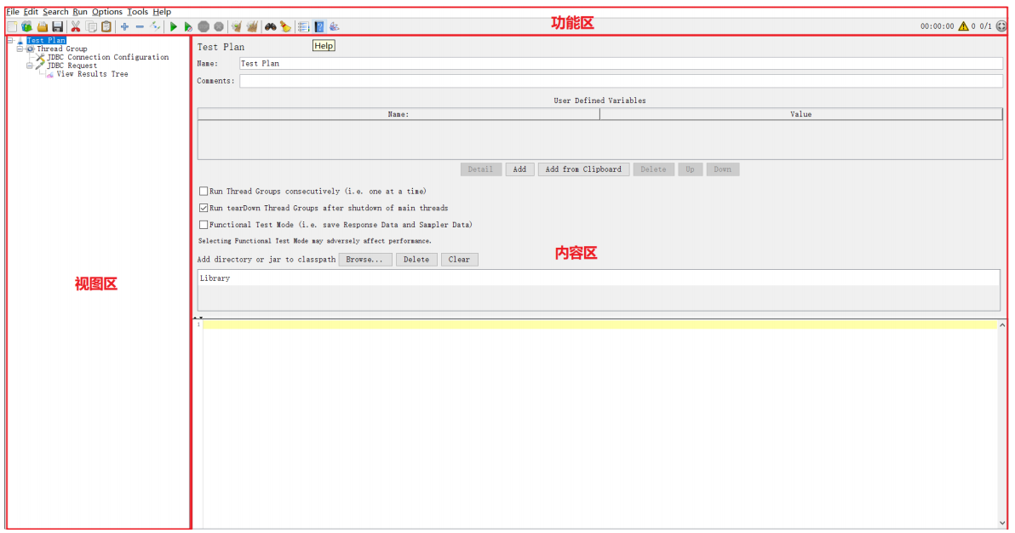Enable Functional Test Mode checkbox
1015x533 pixels.
click(204, 225)
